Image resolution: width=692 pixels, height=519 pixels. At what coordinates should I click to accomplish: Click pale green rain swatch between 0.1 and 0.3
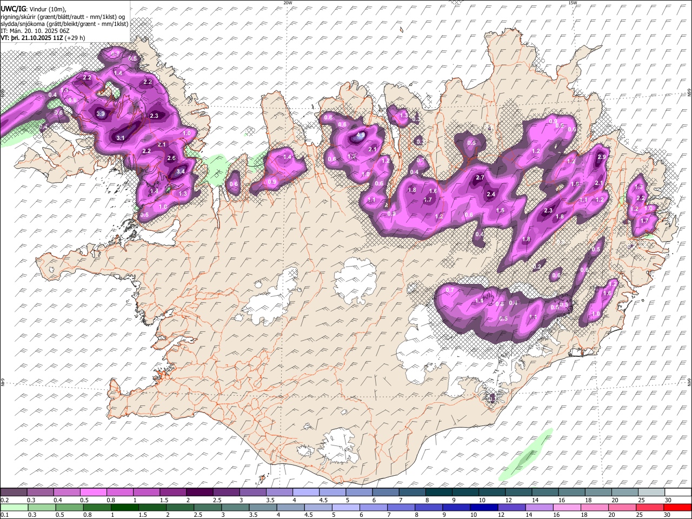(14, 507)
